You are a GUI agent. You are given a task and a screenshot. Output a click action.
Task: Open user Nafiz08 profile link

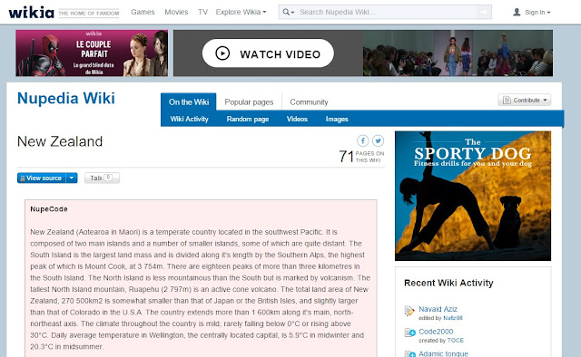[x=453, y=318]
